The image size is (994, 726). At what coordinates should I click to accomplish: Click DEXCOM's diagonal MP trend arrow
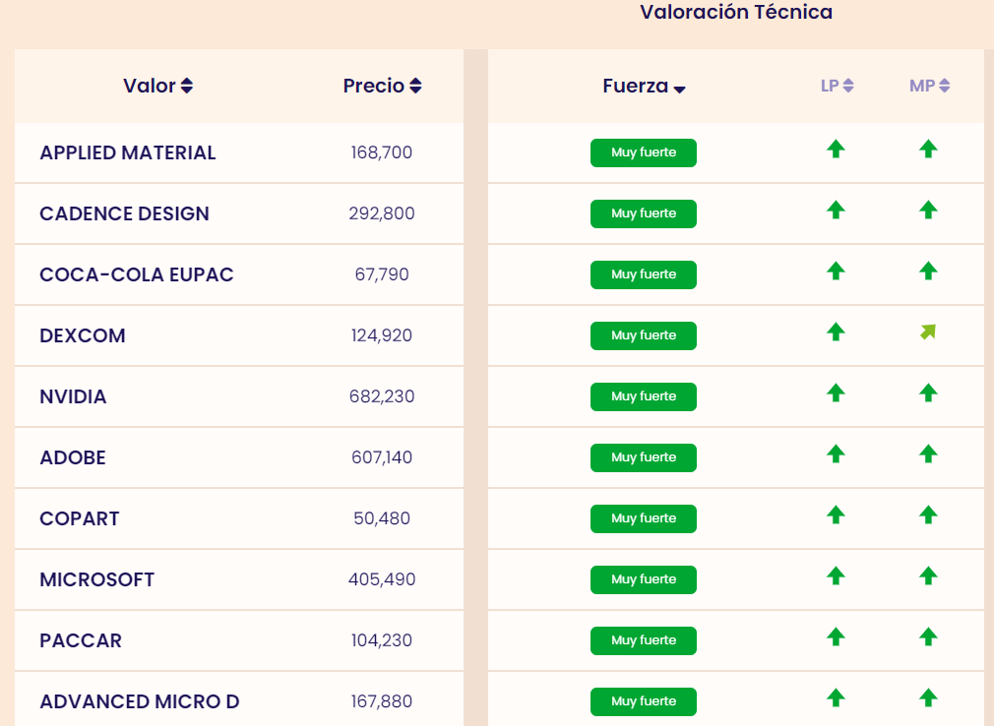pos(928,333)
